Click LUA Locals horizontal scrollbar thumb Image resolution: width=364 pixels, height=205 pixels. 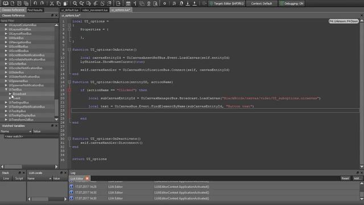tap(40, 199)
